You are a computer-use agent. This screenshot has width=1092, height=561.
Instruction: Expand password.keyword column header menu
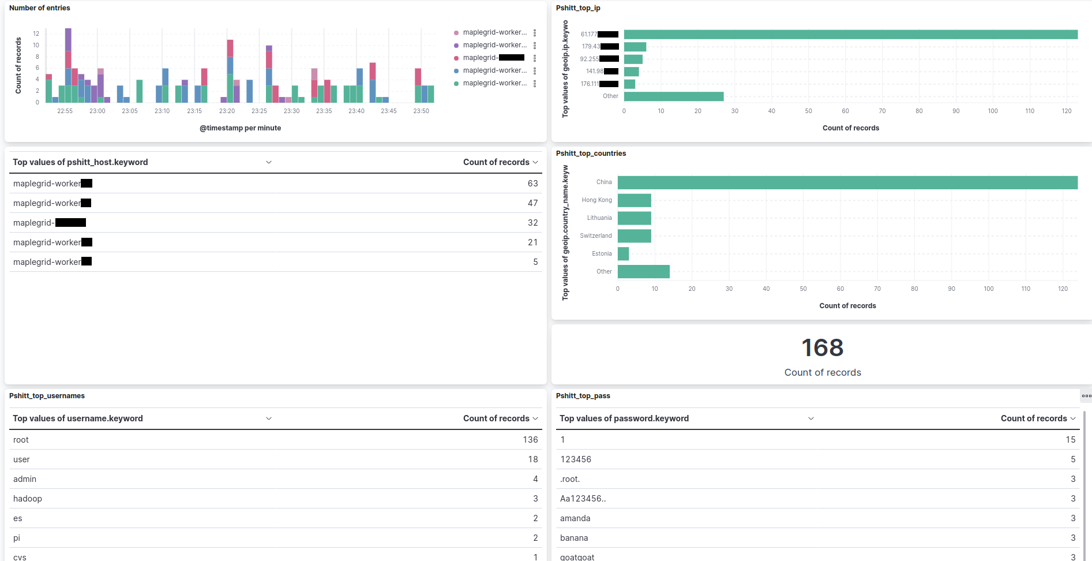(811, 418)
